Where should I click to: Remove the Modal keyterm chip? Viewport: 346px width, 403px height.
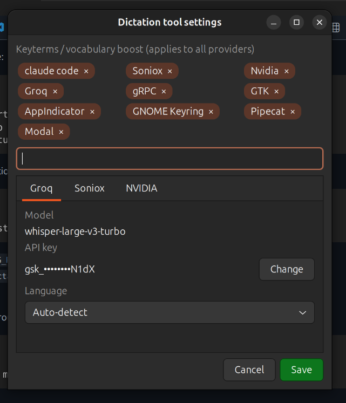[61, 132]
